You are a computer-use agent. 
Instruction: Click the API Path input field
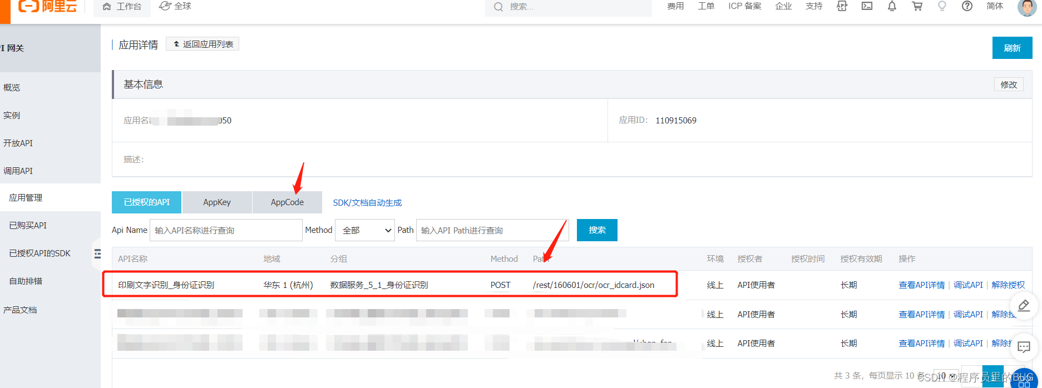coord(492,230)
